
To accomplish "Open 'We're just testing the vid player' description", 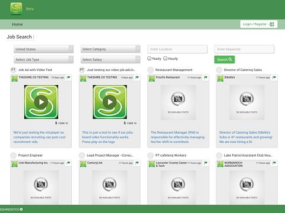I will click(x=39, y=137).
